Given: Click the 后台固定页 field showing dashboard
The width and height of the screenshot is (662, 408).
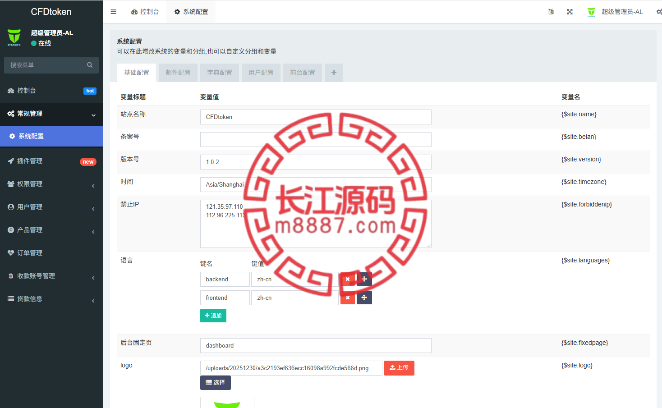Looking at the screenshot, I should pos(316,345).
